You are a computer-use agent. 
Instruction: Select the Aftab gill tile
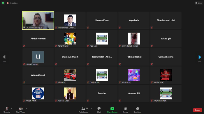[x=166, y=39]
